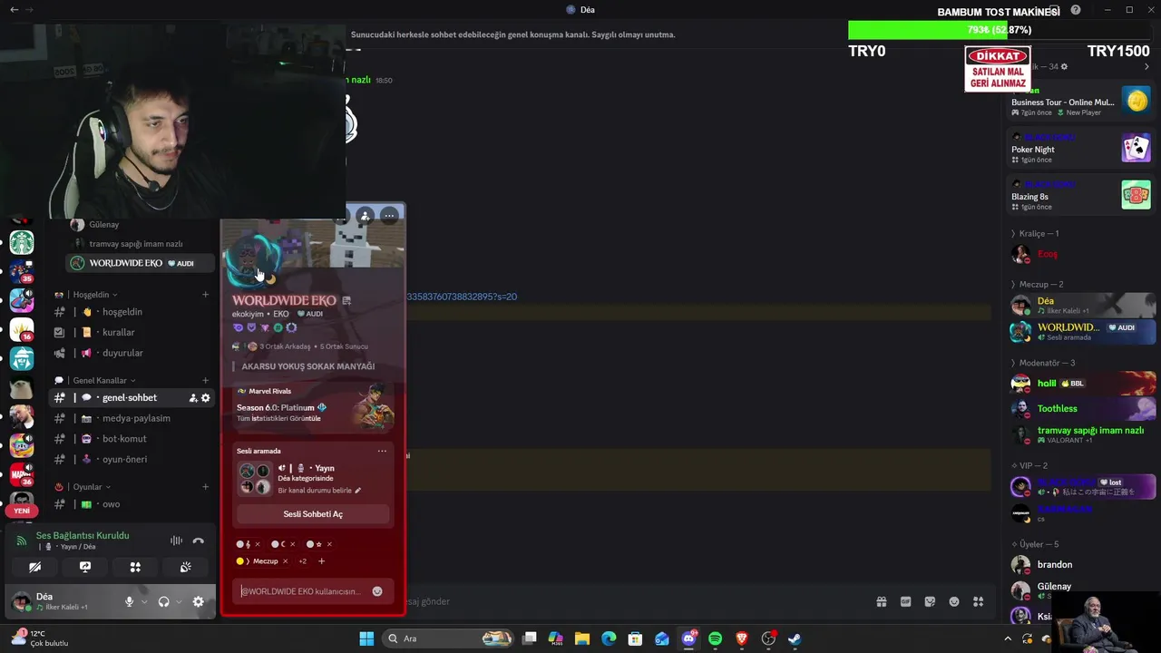
Task: Deafen with the headphones button
Action: (x=163, y=601)
